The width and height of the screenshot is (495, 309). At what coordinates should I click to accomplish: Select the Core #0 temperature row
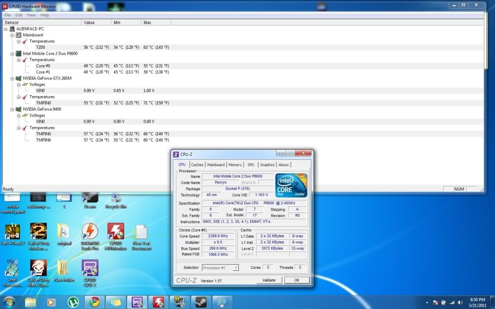pyautogui.click(x=243, y=66)
